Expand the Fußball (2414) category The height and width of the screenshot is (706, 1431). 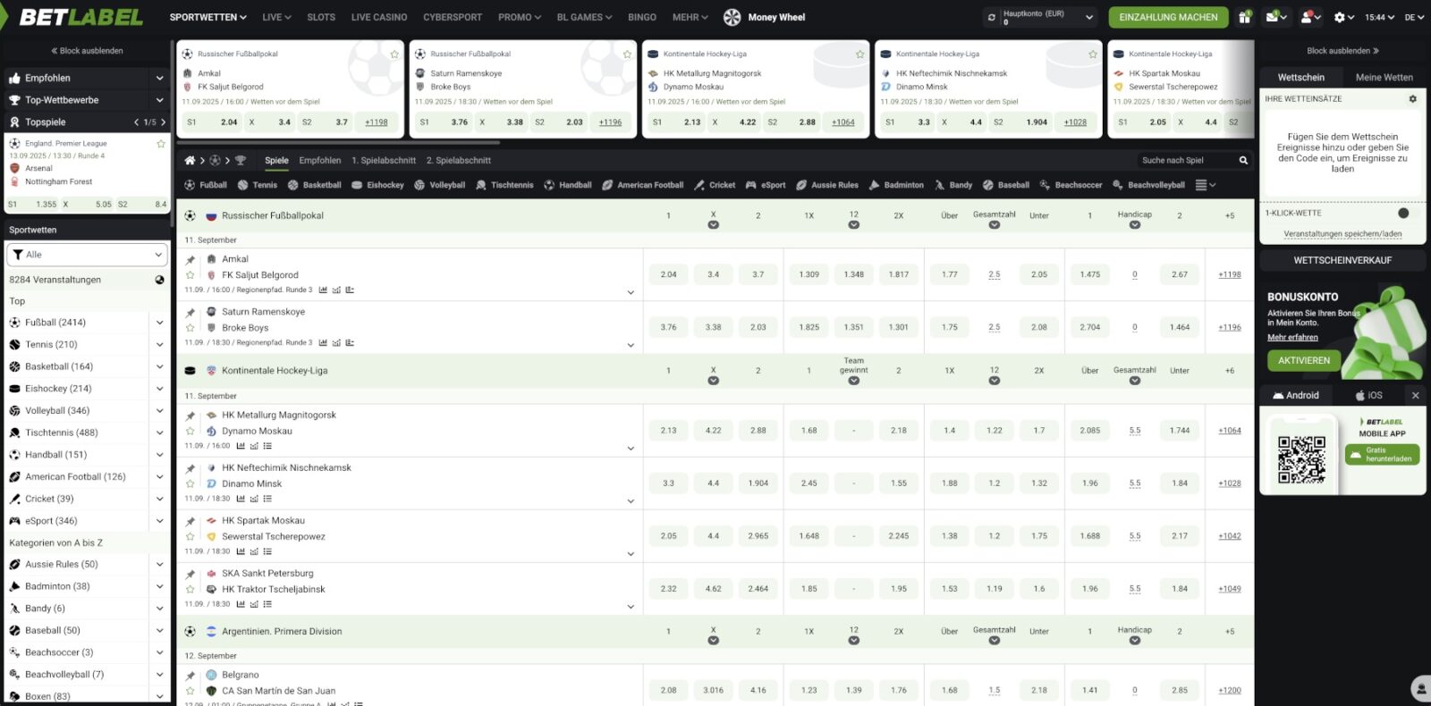(x=159, y=323)
